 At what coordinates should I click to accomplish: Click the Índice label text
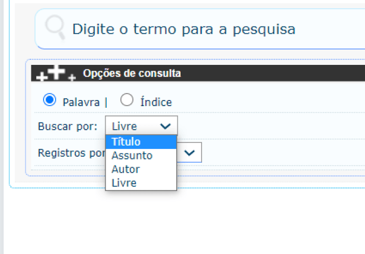[156, 102]
